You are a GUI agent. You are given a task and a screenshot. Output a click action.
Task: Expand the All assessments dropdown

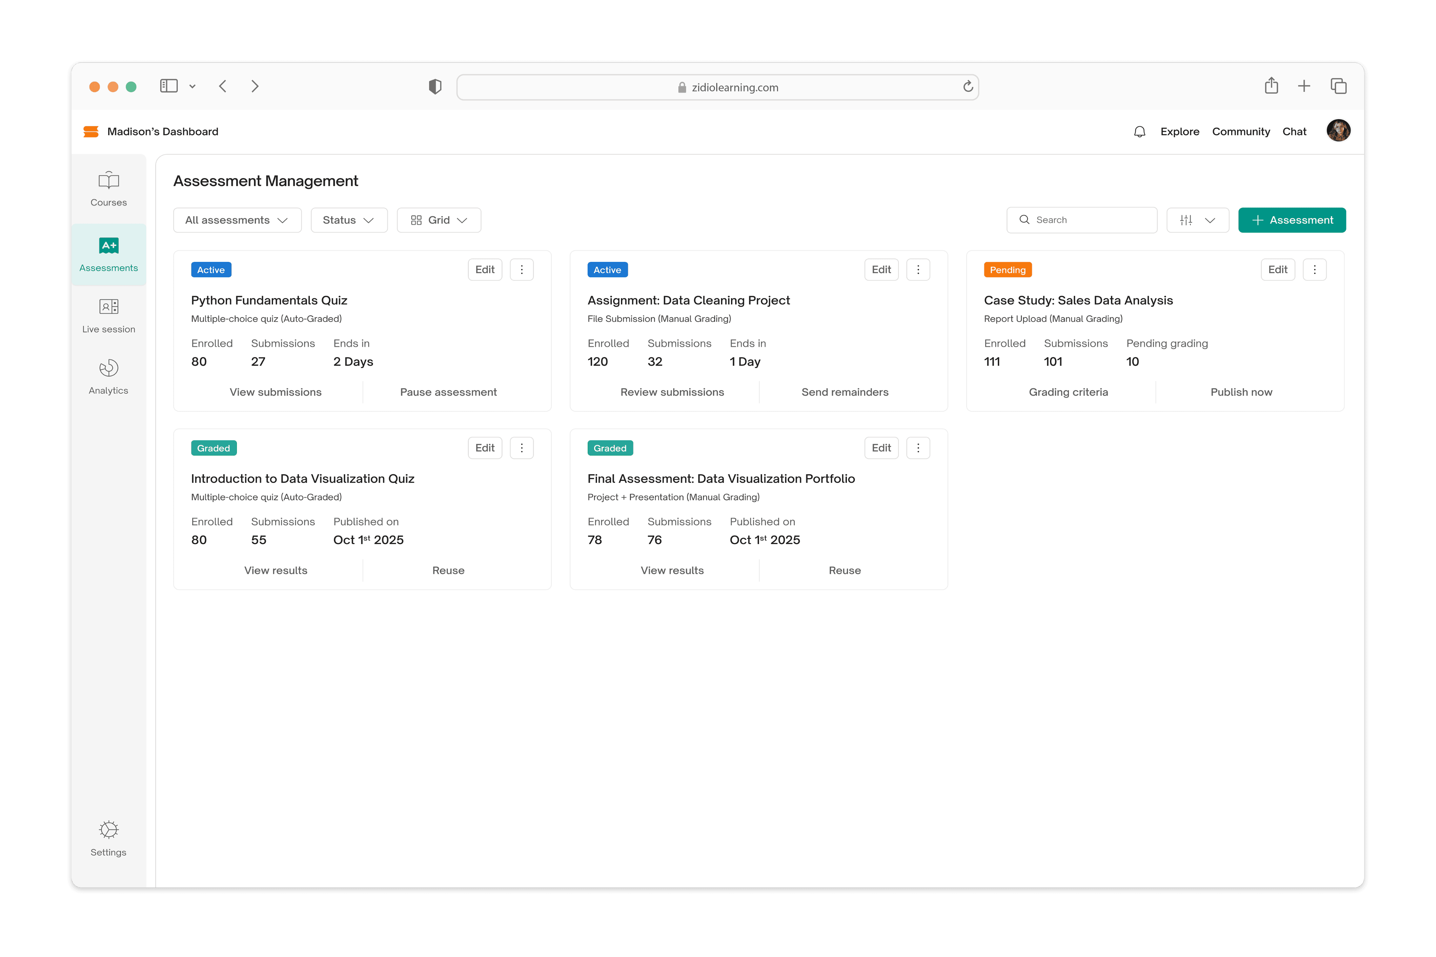tap(237, 220)
